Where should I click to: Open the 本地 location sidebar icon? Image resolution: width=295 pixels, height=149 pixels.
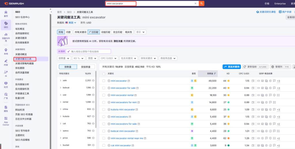(x=6, y=52)
